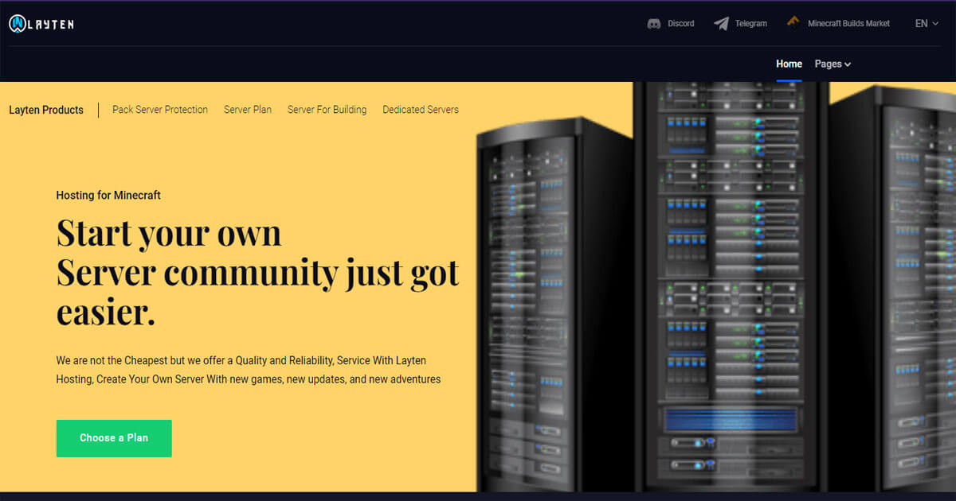Open Dedicated Servers product page

point(421,110)
